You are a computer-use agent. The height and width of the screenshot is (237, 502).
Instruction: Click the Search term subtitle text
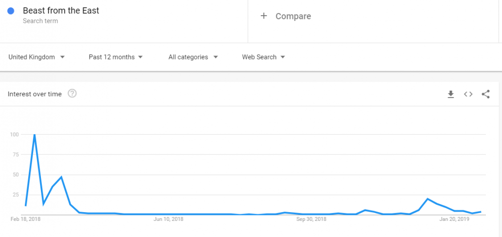click(40, 21)
